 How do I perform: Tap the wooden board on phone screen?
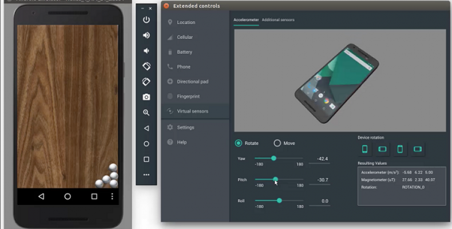tap(68, 106)
